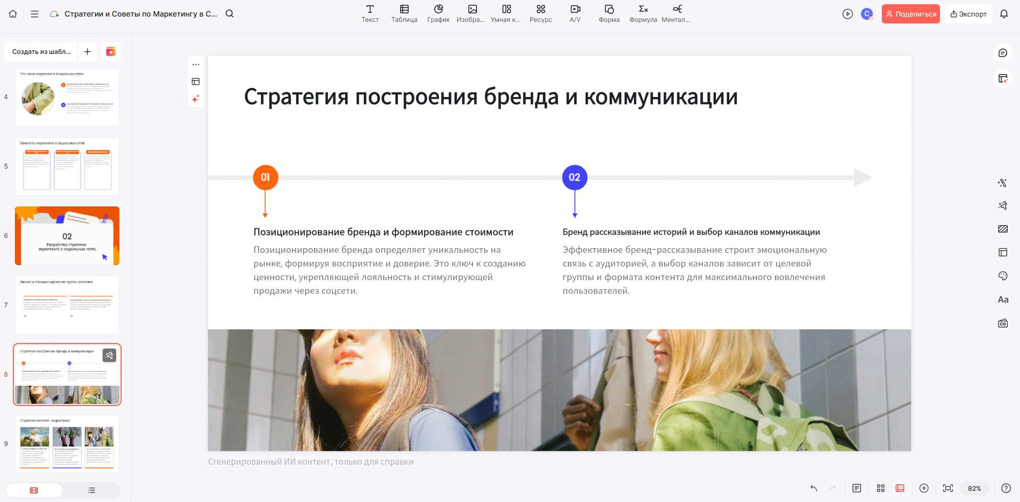Expand the three-dot options beside the slide
1020x502 pixels.
(196, 64)
